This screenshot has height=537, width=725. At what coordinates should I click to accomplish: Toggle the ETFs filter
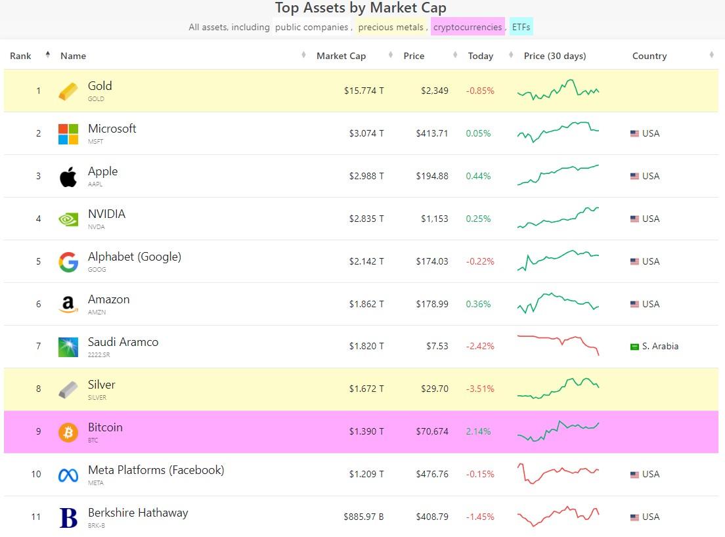point(521,28)
